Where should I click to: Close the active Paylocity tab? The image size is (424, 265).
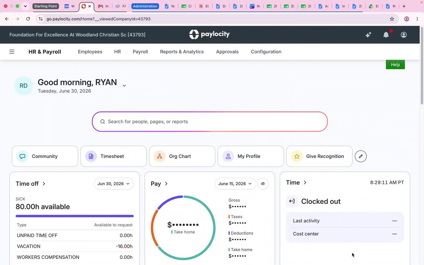pos(89,6)
